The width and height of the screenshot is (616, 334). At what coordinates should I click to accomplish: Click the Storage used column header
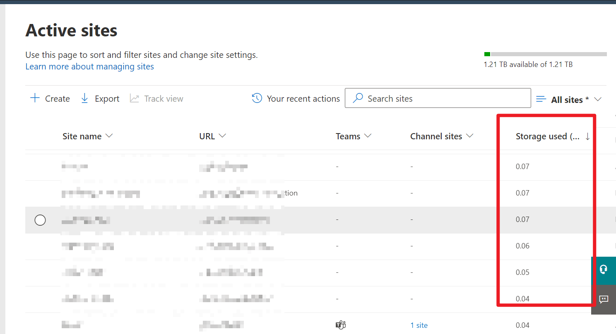[x=548, y=136]
